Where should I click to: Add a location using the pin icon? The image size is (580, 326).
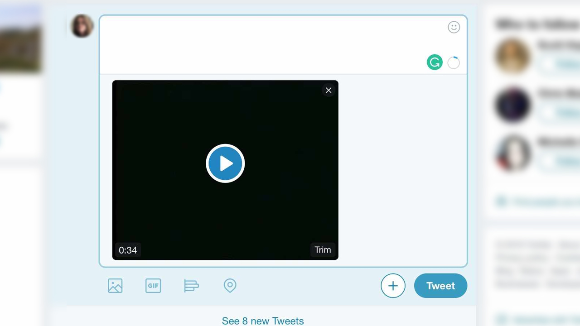[230, 286]
